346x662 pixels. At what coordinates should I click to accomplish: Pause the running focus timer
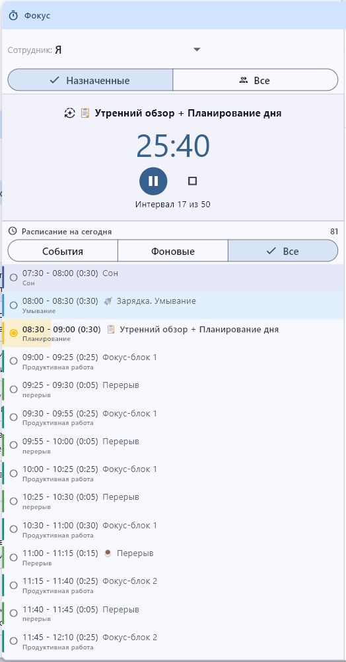click(x=153, y=181)
